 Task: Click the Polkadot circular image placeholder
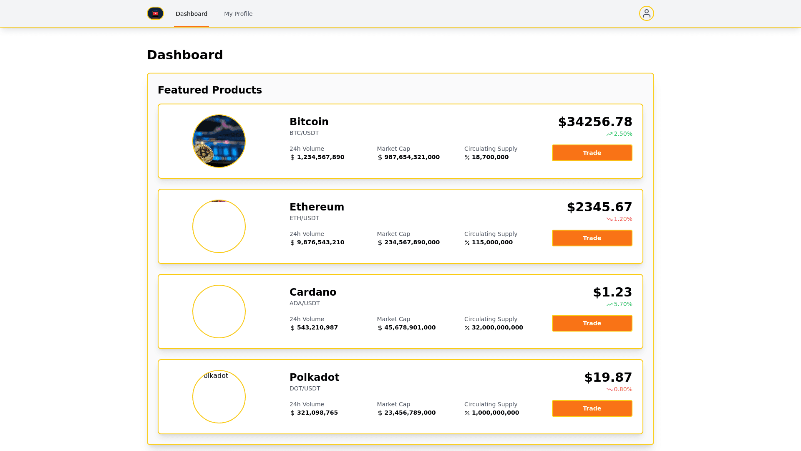tap(219, 397)
